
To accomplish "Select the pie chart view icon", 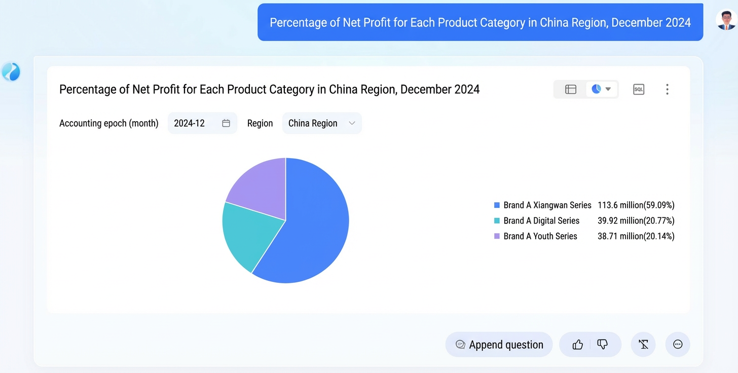I will [596, 89].
